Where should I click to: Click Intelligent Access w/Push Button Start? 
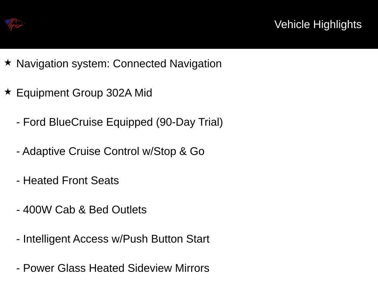coord(113,239)
